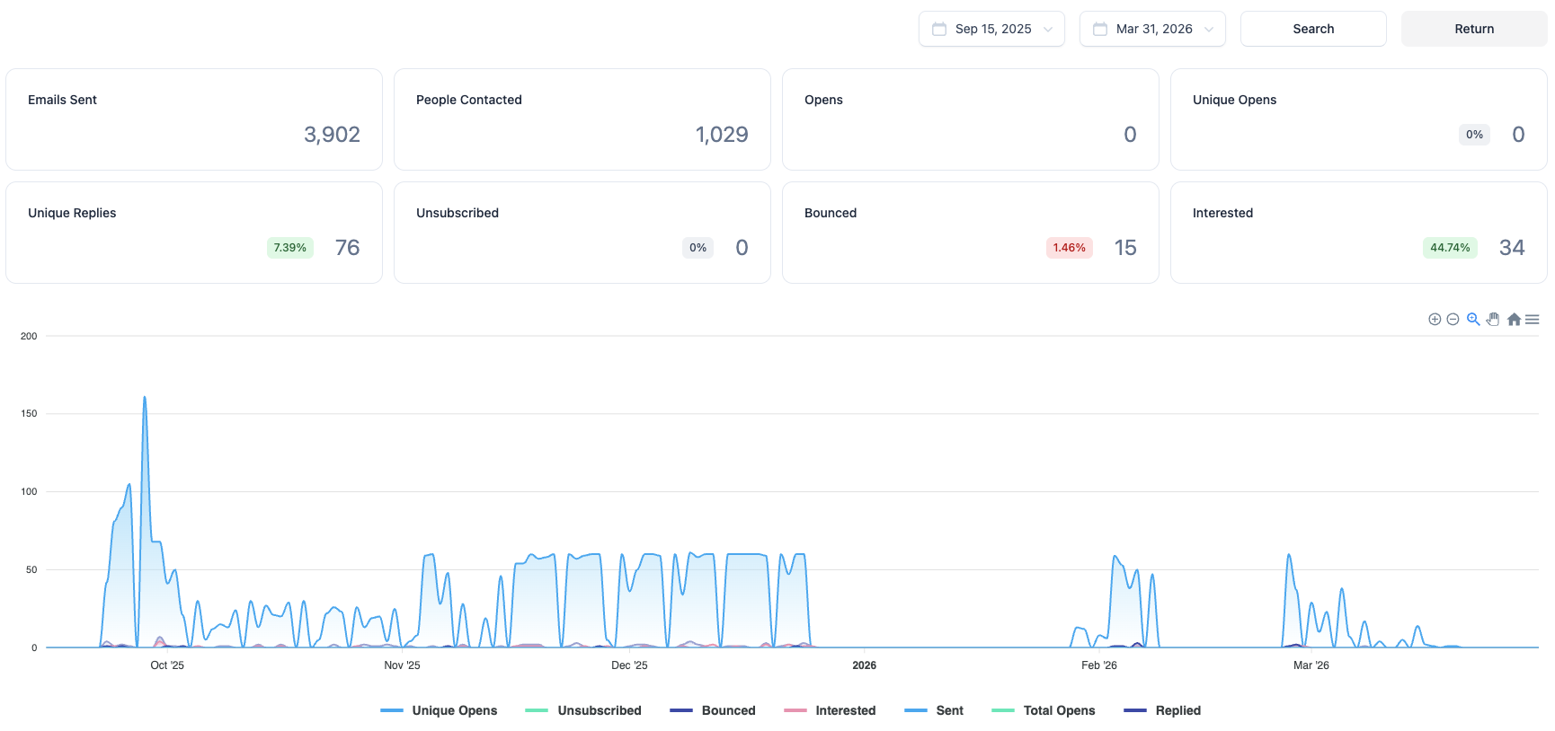Click the Dec '25 axis label

pos(629,665)
